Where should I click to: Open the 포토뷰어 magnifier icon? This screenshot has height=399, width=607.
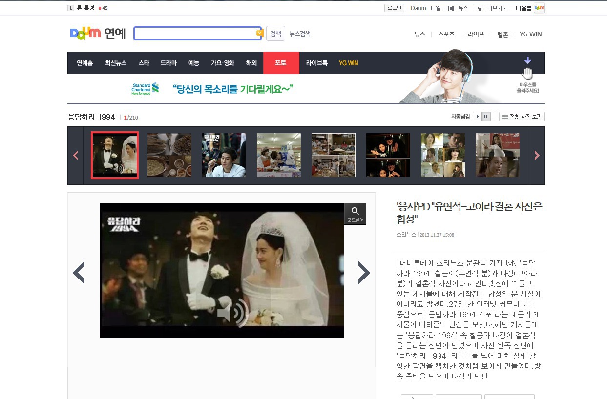[x=355, y=214]
